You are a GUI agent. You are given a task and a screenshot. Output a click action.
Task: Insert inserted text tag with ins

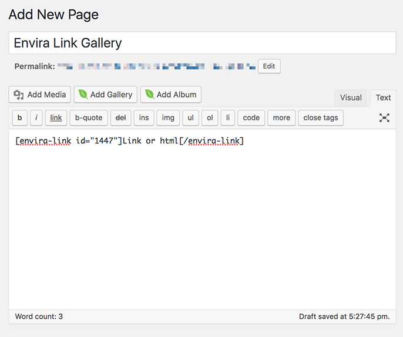click(x=144, y=118)
